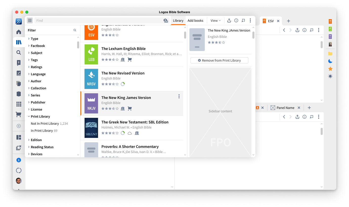Open the grid of tools icon in sidebar
This screenshot has height=207, width=349.
tap(19, 104)
